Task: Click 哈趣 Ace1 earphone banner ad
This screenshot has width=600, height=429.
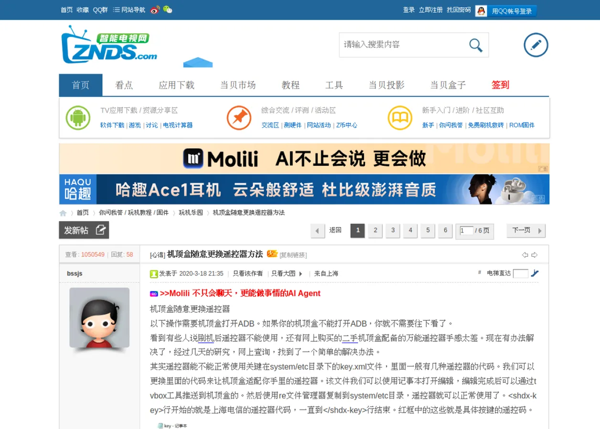Action: click(x=304, y=189)
